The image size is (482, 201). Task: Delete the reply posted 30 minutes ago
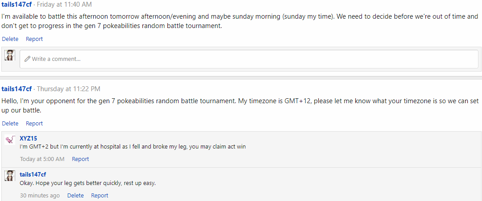pos(75,196)
